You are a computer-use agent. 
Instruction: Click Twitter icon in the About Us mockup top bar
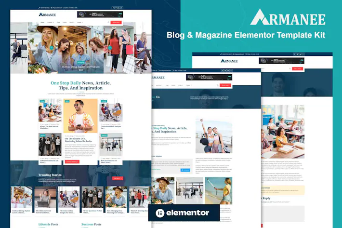225,70
